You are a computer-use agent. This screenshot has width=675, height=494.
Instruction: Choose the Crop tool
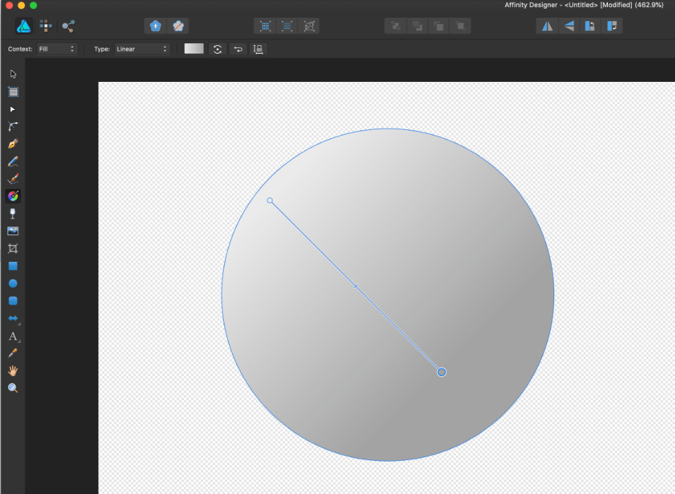click(x=13, y=248)
